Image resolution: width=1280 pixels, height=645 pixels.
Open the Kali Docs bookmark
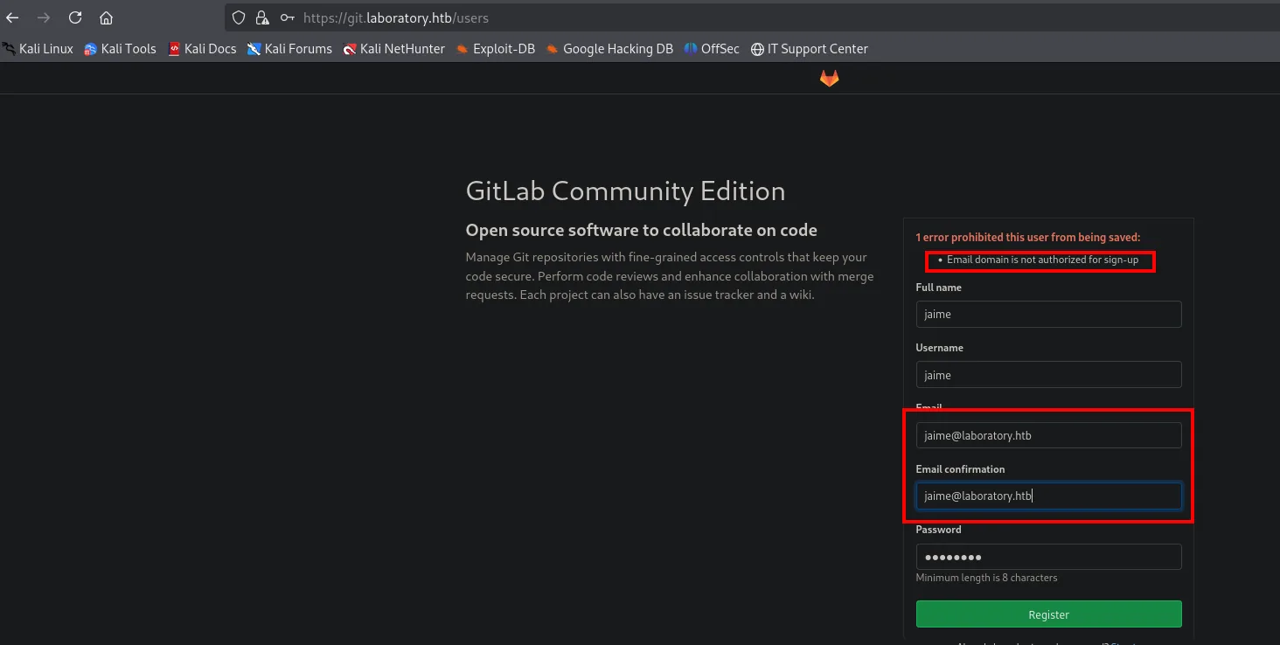coord(202,49)
